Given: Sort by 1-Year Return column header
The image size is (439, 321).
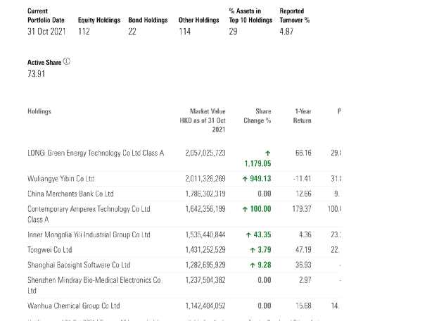Looking at the screenshot, I should [303, 116].
